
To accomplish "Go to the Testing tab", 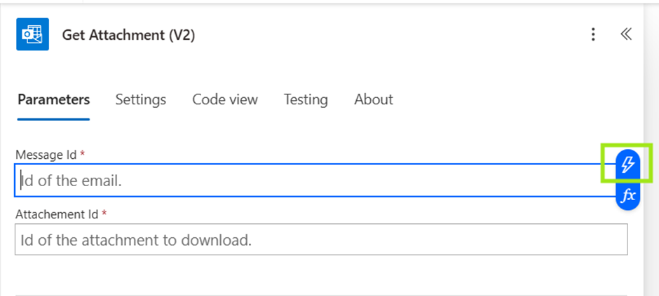I will pyautogui.click(x=306, y=99).
